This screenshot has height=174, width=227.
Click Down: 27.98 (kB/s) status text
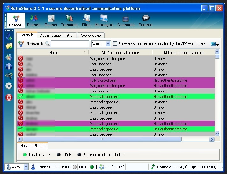172,167
